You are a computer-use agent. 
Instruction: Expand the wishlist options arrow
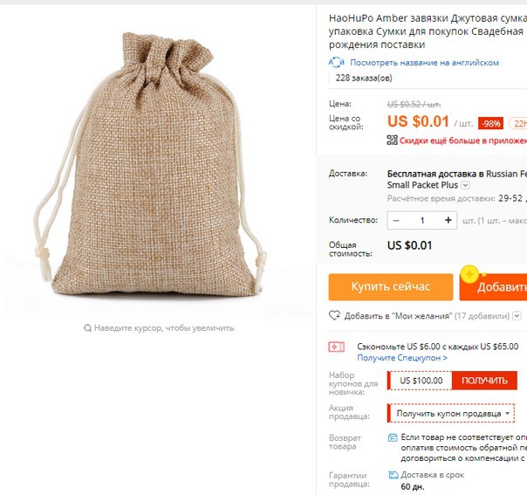[517, 316]
